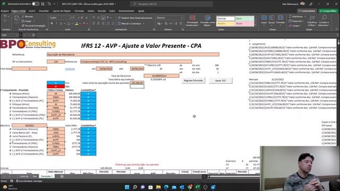This screenshot has width=340, height=191.
Task: Open the Copiar dropdown arrow
Action: pos(34,21)
